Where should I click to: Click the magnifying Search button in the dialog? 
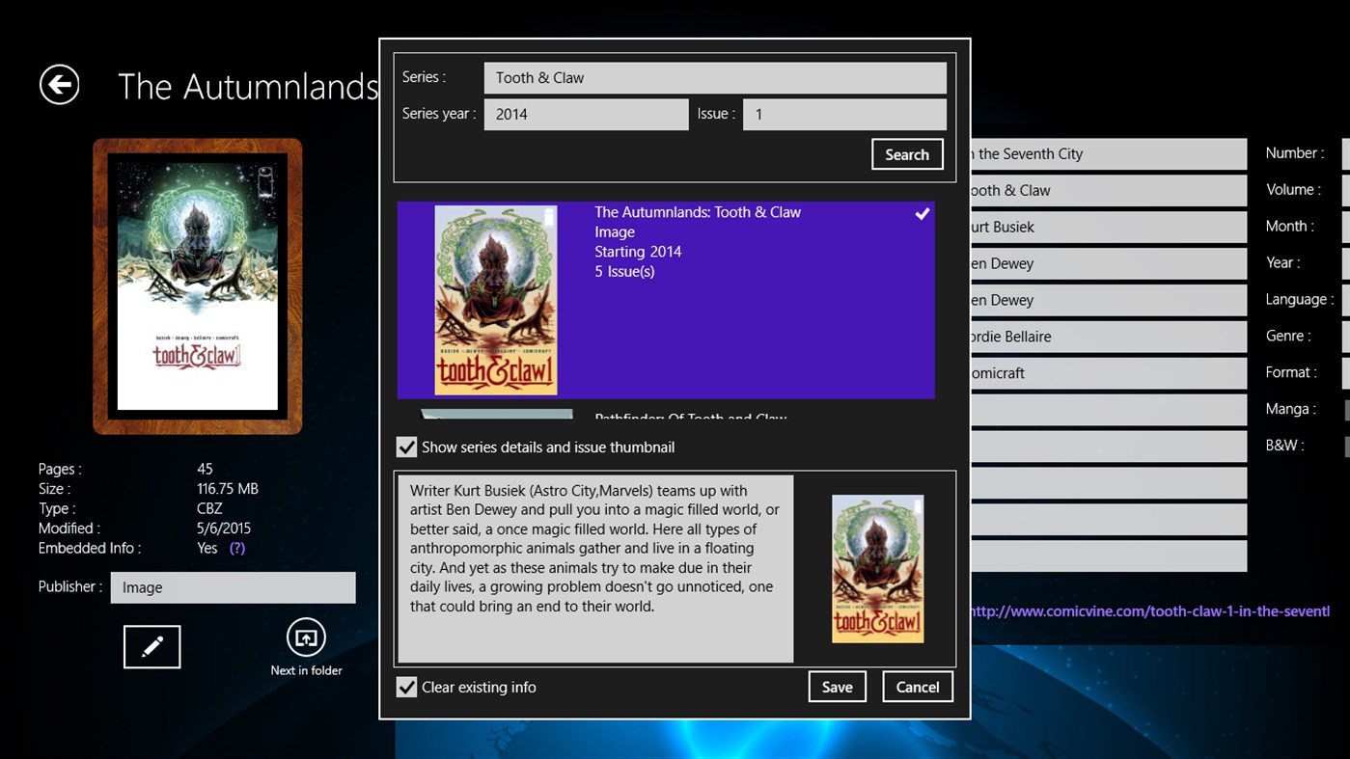(906, 153)
